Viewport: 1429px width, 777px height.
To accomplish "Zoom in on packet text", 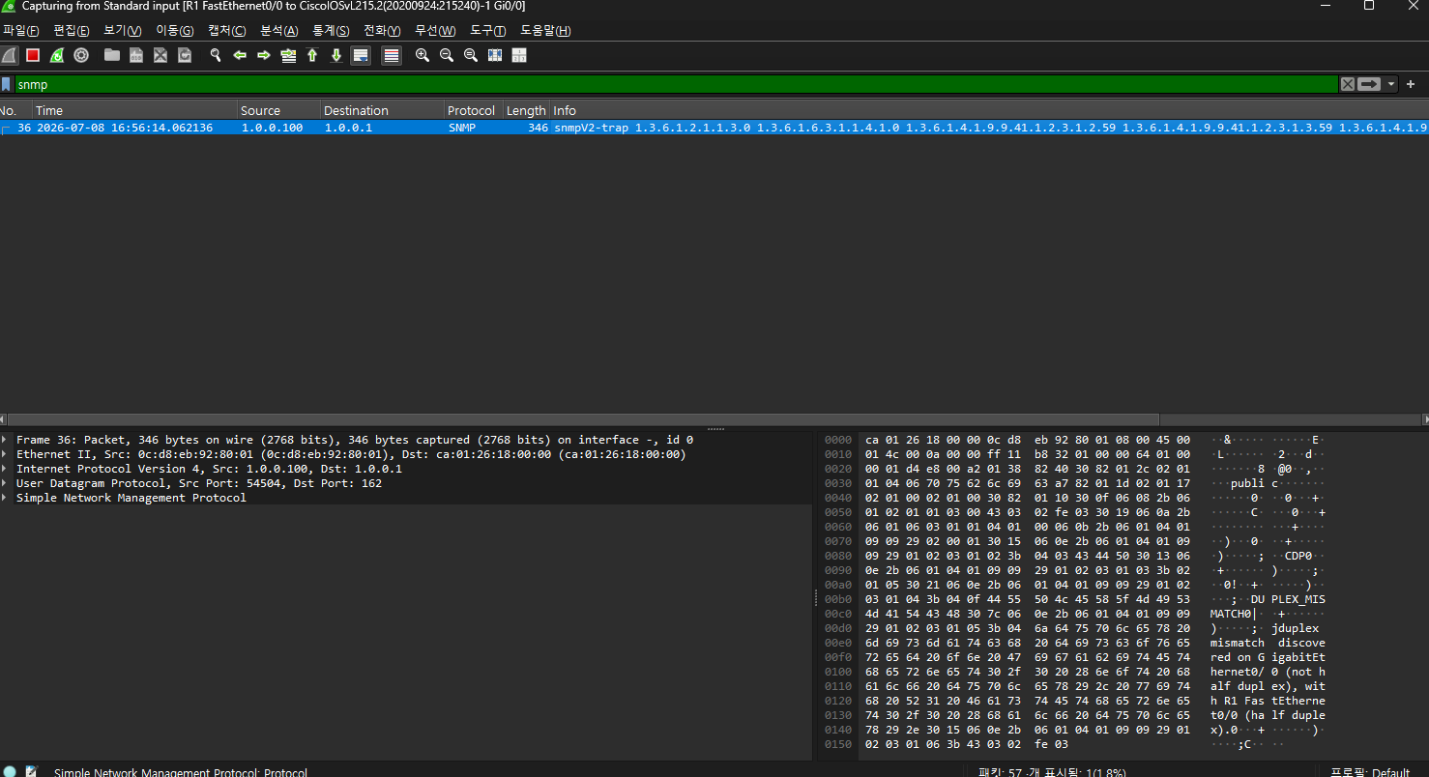I will point(423,55).
